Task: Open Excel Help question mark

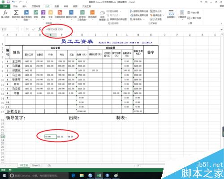Action: 201,2
